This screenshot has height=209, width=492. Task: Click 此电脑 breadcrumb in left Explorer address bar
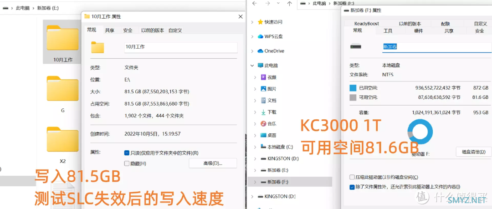point(23,8)
